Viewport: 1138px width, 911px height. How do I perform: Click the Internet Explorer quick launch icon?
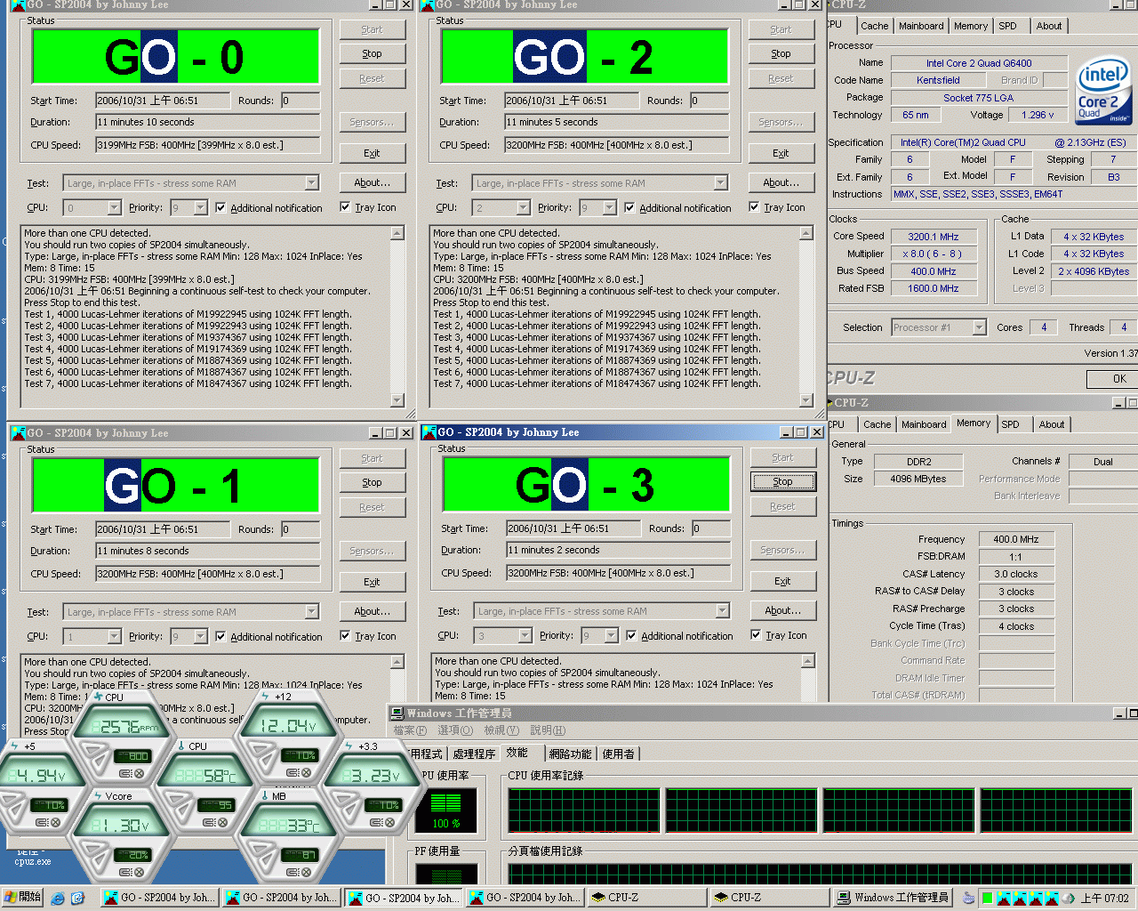click(x=58, y=898)
